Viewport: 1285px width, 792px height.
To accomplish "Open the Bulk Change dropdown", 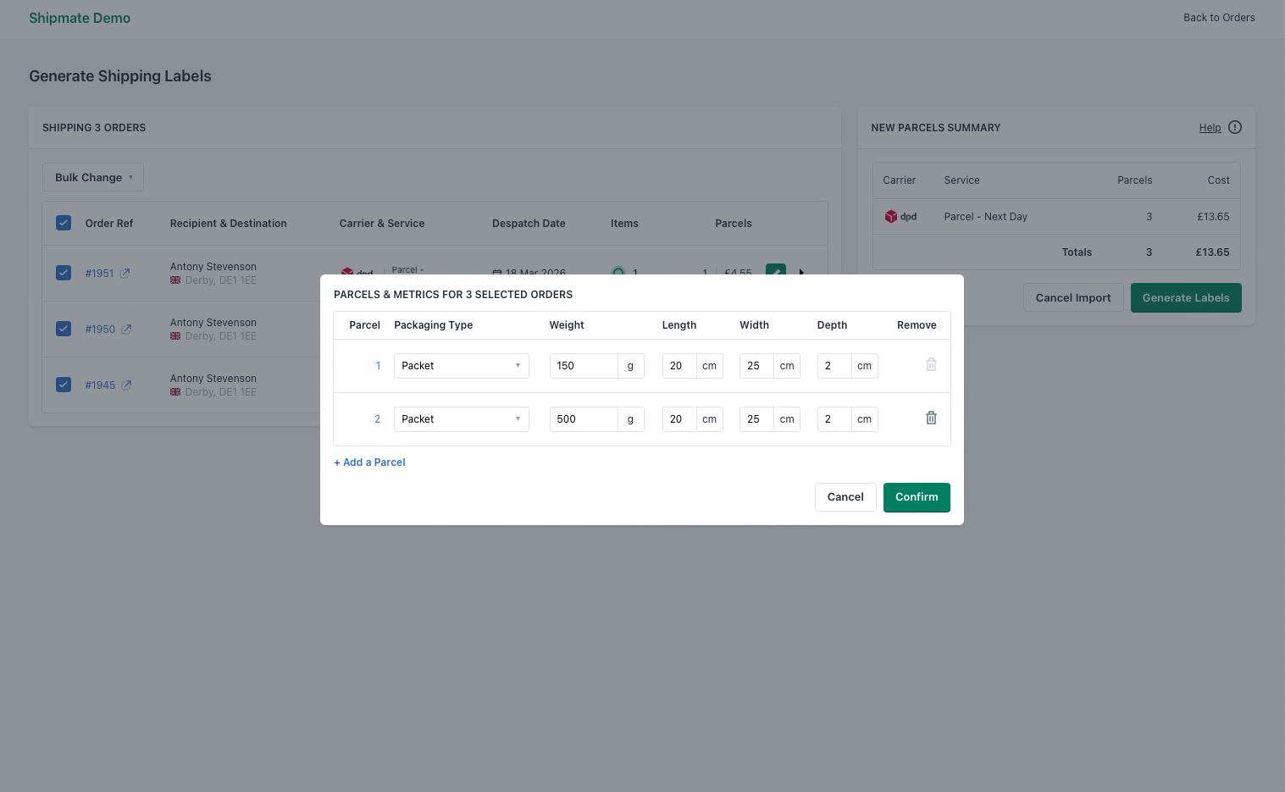I will click(92, 177).
